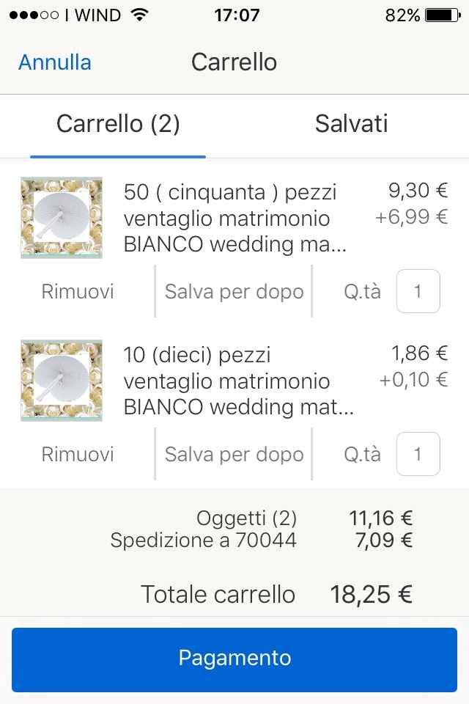This screenshot has height=704, width=469.
Task: Open the 10 pezzi fan thumbnail
Action: (x=62, y=381)
